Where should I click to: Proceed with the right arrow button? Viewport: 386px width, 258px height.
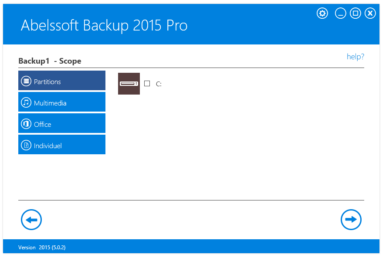(351, 220)
